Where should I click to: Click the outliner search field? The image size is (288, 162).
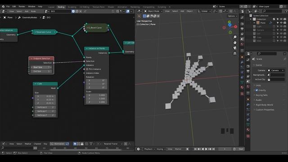pos(272,11)
